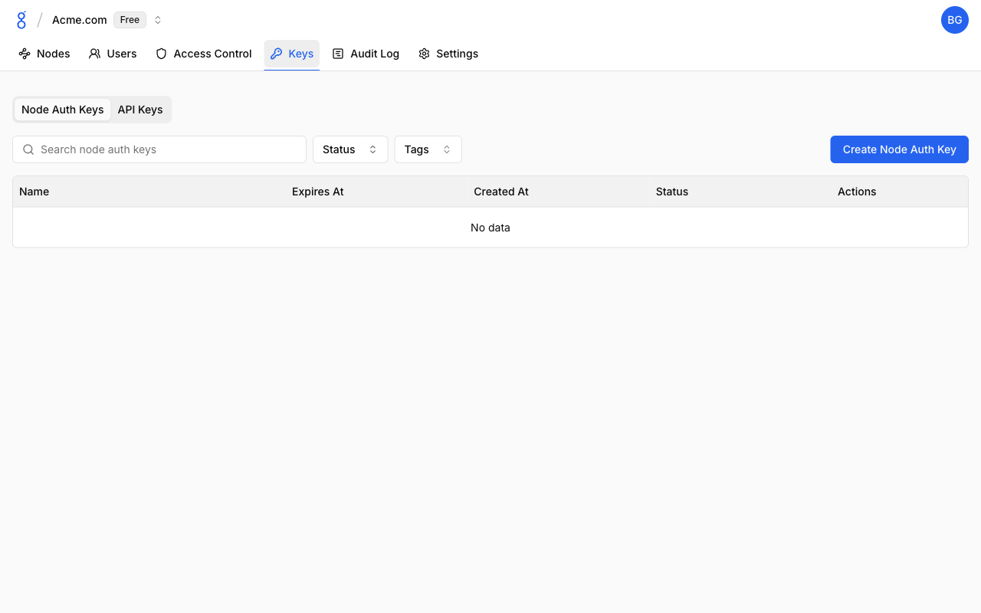Click the search magnifier icon
The height and width of the screenshot is (613, 981).
(x=28, y=149)
